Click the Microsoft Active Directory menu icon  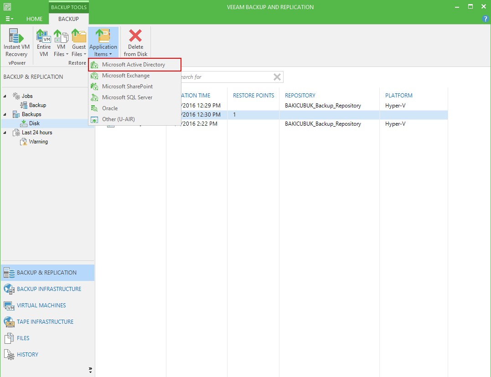(x=94, y=65)
